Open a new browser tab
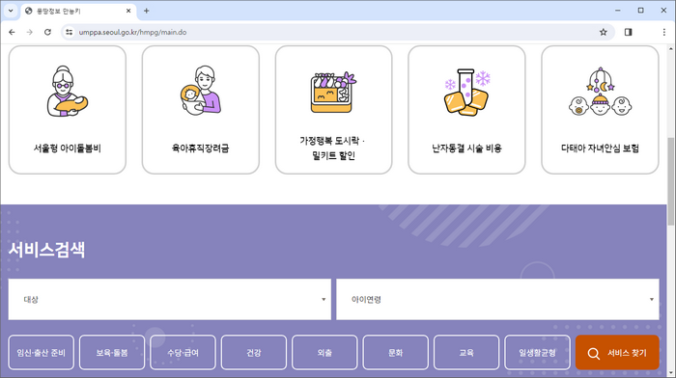 coord(146,11)
